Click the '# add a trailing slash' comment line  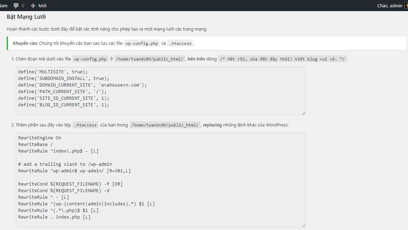tap(65, 164)
